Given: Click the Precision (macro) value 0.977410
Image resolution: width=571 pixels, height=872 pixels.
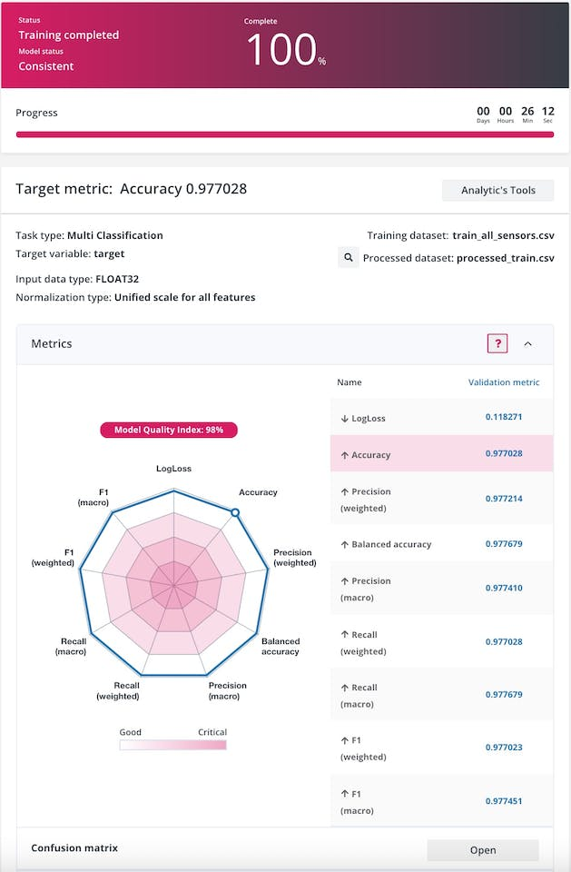Looking at the screenshot, I should coord(504,589).
